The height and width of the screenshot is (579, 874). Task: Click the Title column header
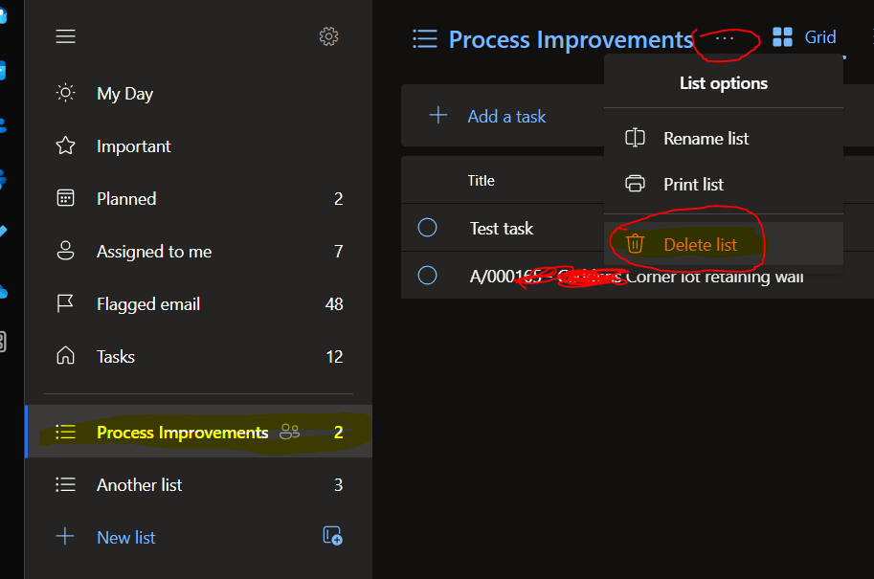[481, 181]
